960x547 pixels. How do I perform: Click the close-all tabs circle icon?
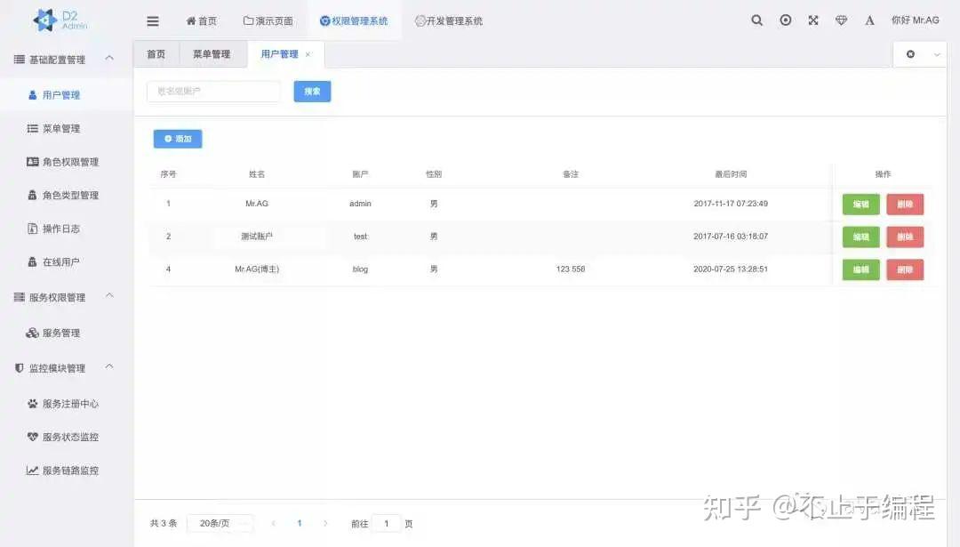click(910, 54)
